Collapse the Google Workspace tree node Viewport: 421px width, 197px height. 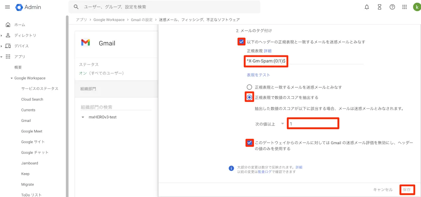coord(12,78)
